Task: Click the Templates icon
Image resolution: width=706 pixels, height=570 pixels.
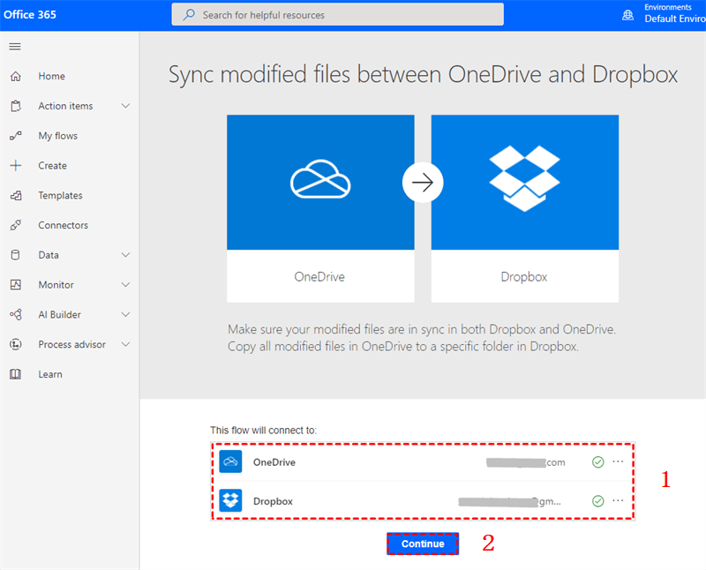Action: 16,195
